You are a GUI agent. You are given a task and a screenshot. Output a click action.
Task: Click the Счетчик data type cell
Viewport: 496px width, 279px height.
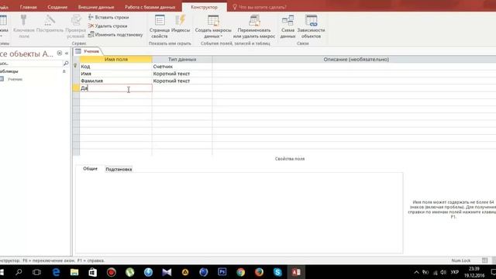[x=182, y=67]
